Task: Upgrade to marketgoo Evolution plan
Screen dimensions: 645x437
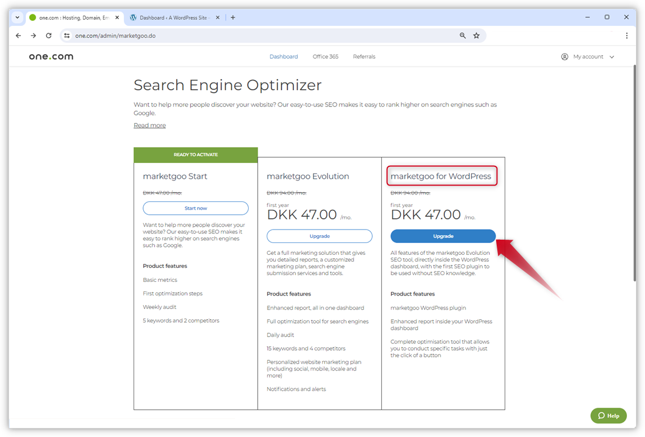Action: point(319,236)
